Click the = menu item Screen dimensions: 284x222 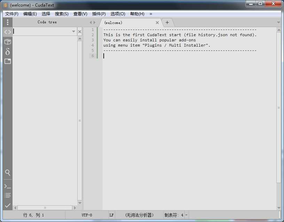click(151, 14)
